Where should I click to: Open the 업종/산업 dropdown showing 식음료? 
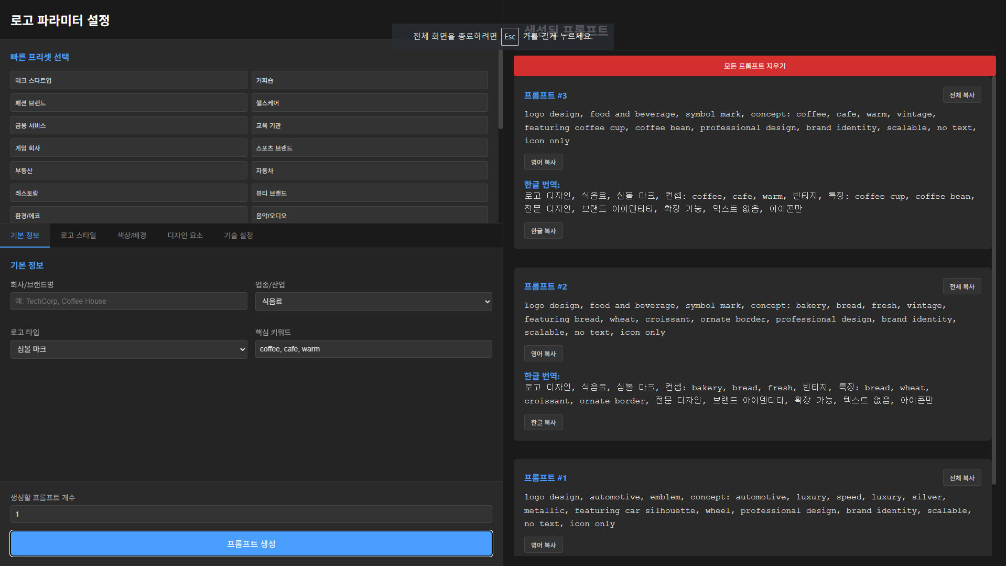[373, 302]
